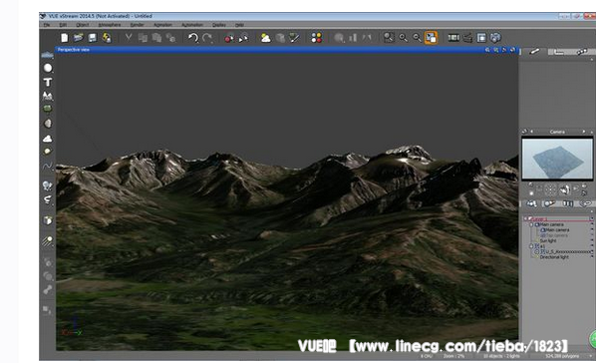This screenshot has width=596, height=363.
Task: Create a new scene with New file icon
Action: [64, 38]
